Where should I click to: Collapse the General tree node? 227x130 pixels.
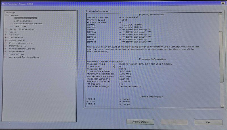[6, 15]
